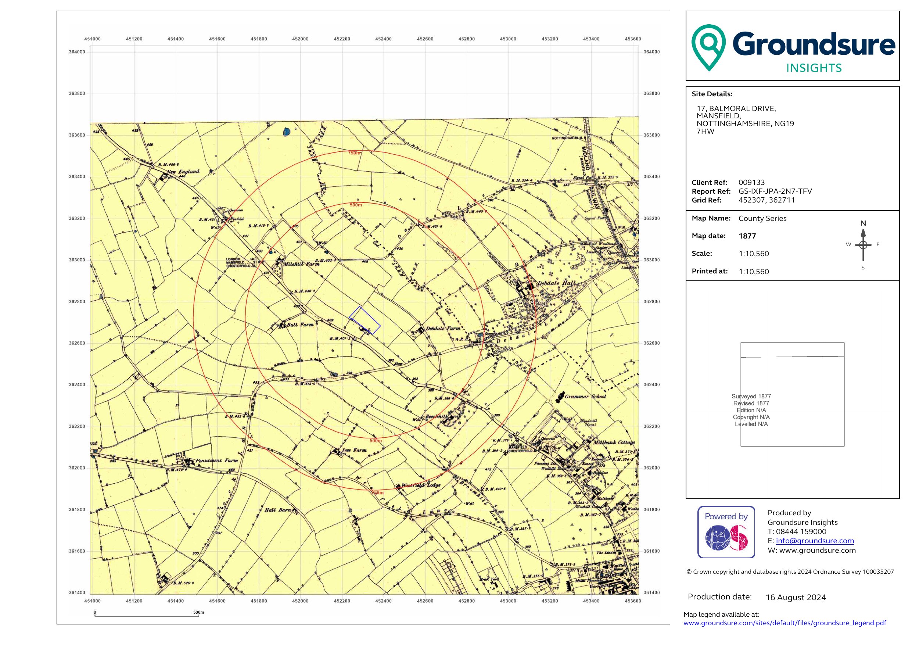Image resolution: width=912 pixels, height=645 pixels.
Task: Click the 500m buffer label at top
Action: click(x=356, y=205)
